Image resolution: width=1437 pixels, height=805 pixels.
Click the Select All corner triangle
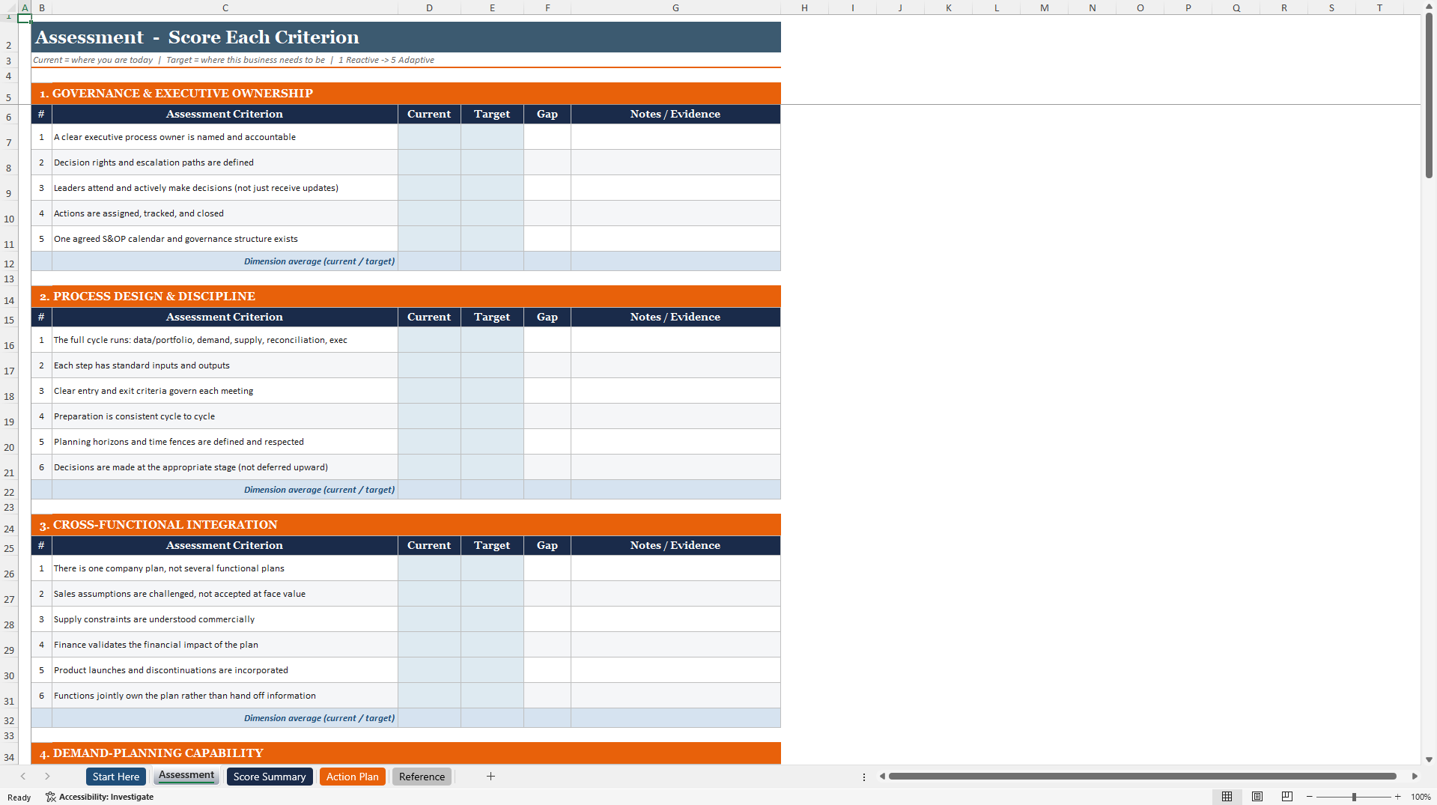(9, 7)
